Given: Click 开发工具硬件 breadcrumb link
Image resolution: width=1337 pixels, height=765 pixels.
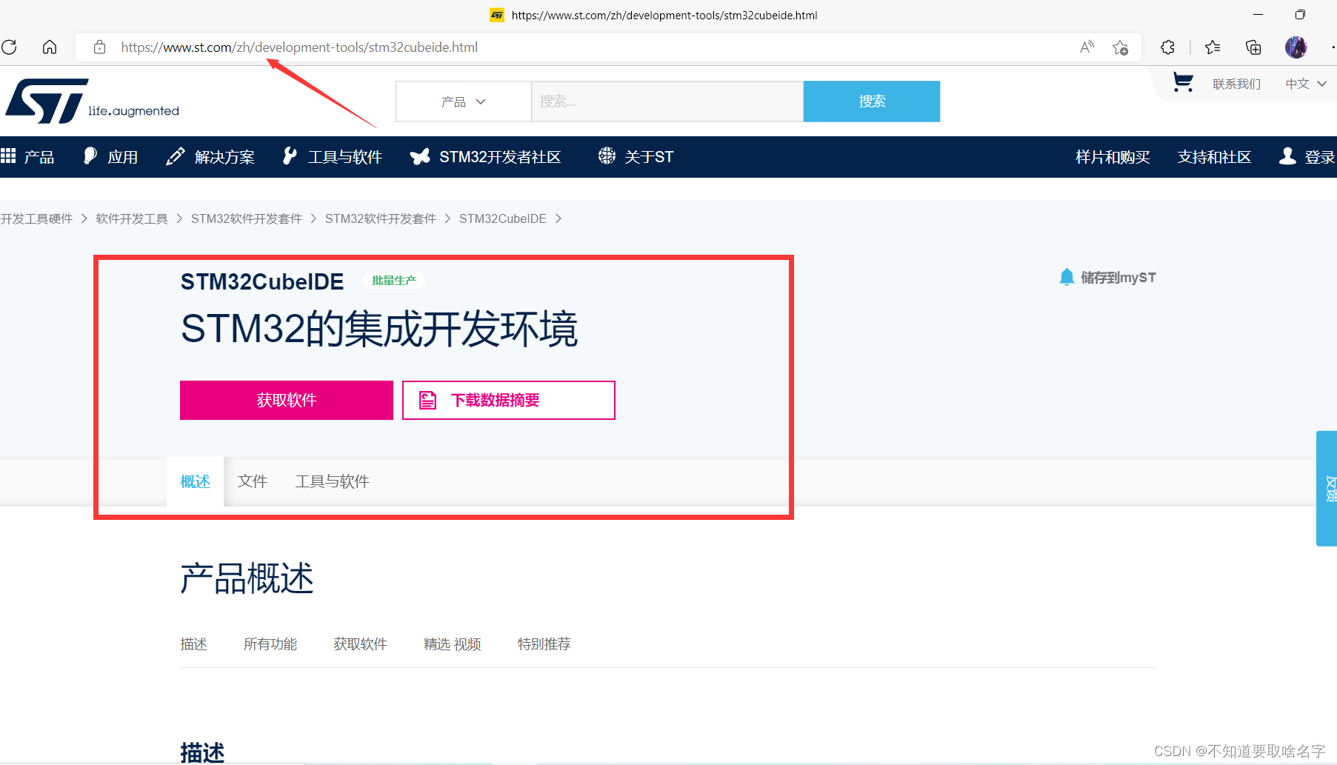Looking at the screenshot, I should pyautogui.click(x=36, y=218).
